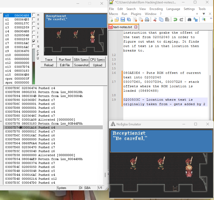Click line number 19 in the editor
Image resolution: width=214 pixels, height=200 pixels.
(x=114, y=100)
